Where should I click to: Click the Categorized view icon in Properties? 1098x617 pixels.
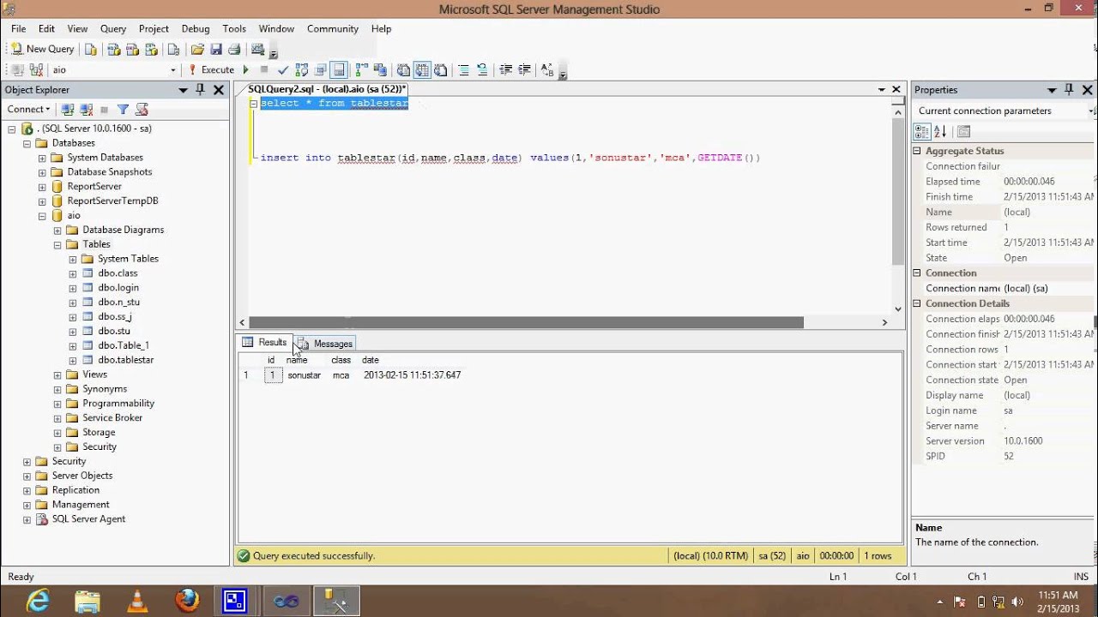click(x=921, y=131)
